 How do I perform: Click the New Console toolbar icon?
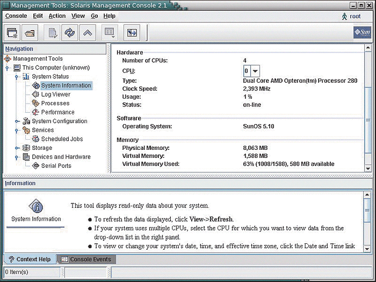12,33
